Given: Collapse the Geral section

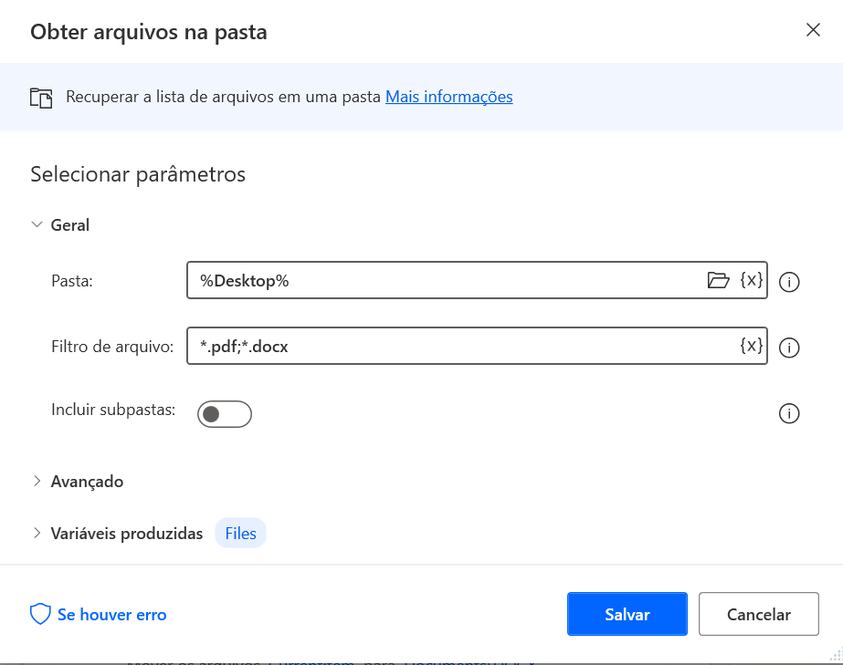Looking at the screenshot, I should 37,224.
